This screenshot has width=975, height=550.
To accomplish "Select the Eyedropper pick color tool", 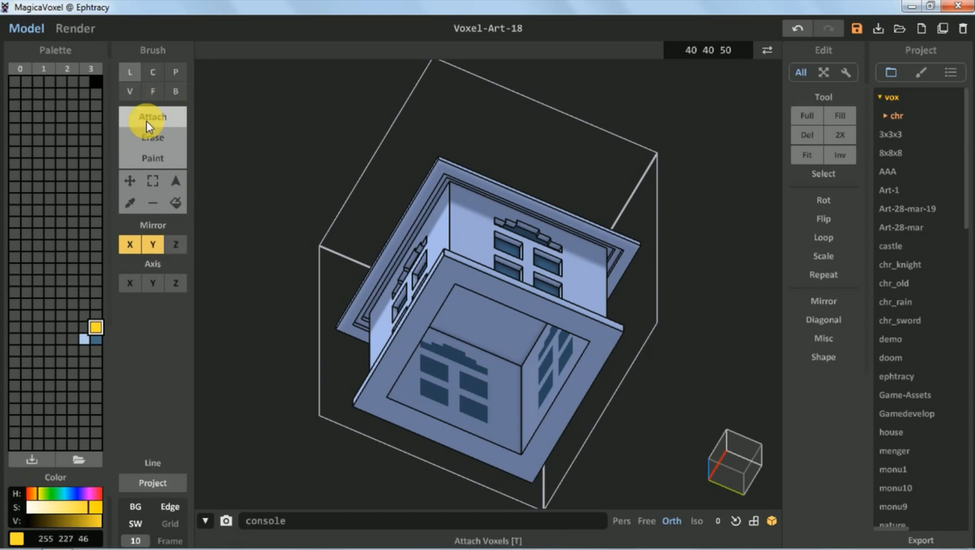I will [129, 203].
